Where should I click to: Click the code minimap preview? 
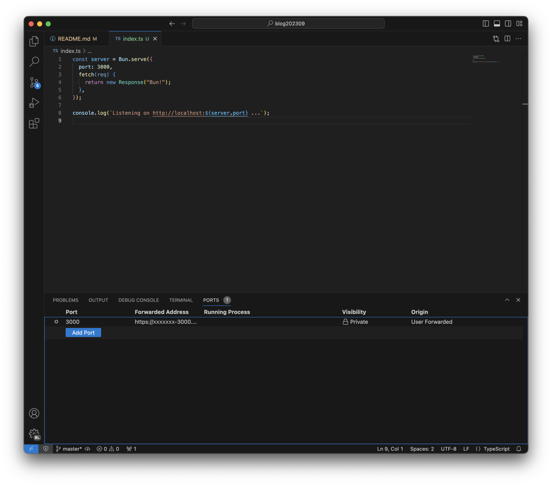tap(486, 59)
